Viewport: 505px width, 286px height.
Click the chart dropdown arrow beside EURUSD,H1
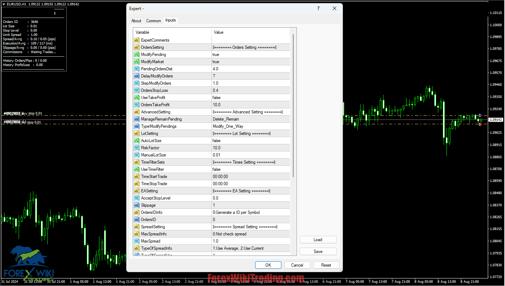tap(4, 4)
